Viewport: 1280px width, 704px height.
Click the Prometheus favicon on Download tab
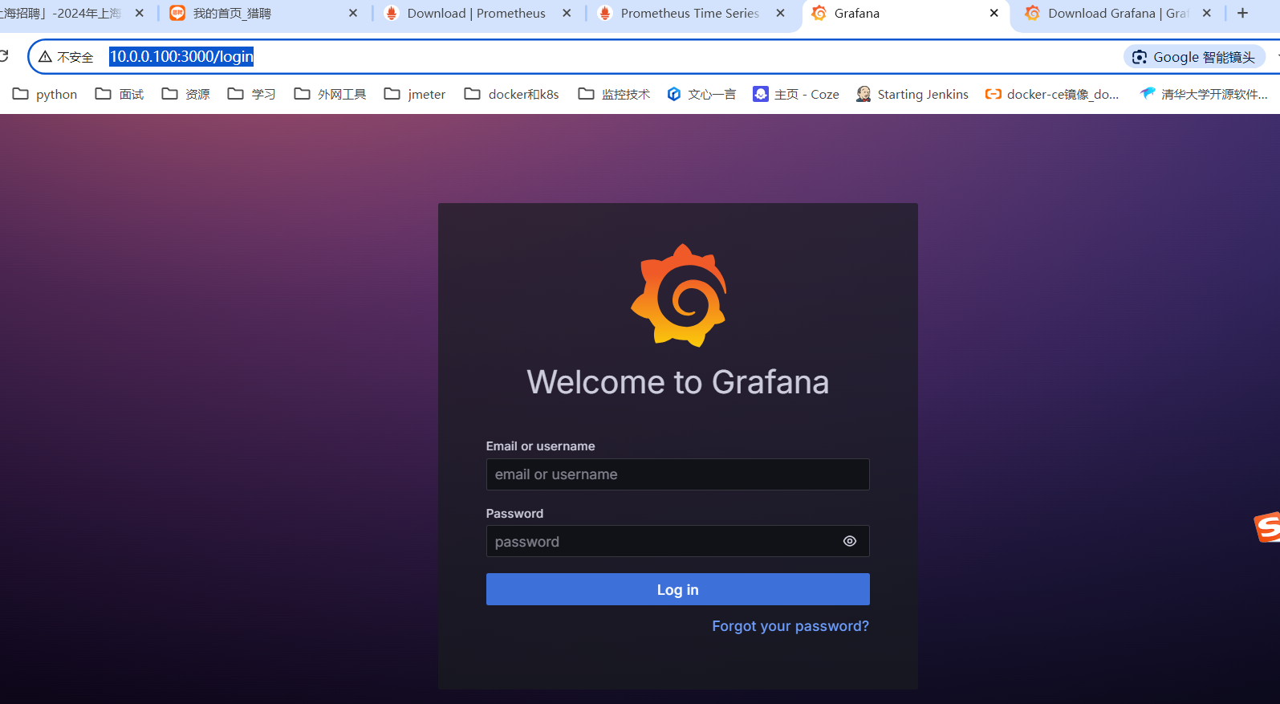click(392, 14)
